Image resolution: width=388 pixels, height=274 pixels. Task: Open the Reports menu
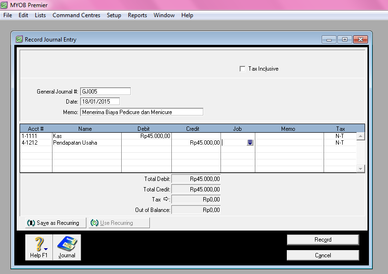tap(137, 15)
